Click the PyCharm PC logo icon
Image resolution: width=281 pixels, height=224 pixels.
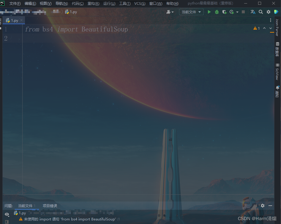click(2, 3)
